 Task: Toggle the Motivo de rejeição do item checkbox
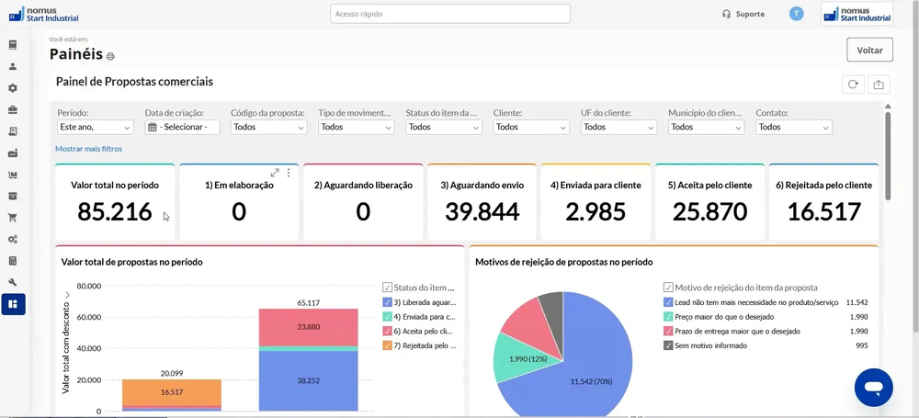click(x=668, y=288)
